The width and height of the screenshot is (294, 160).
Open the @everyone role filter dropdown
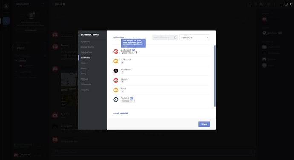tap(194, 37)
